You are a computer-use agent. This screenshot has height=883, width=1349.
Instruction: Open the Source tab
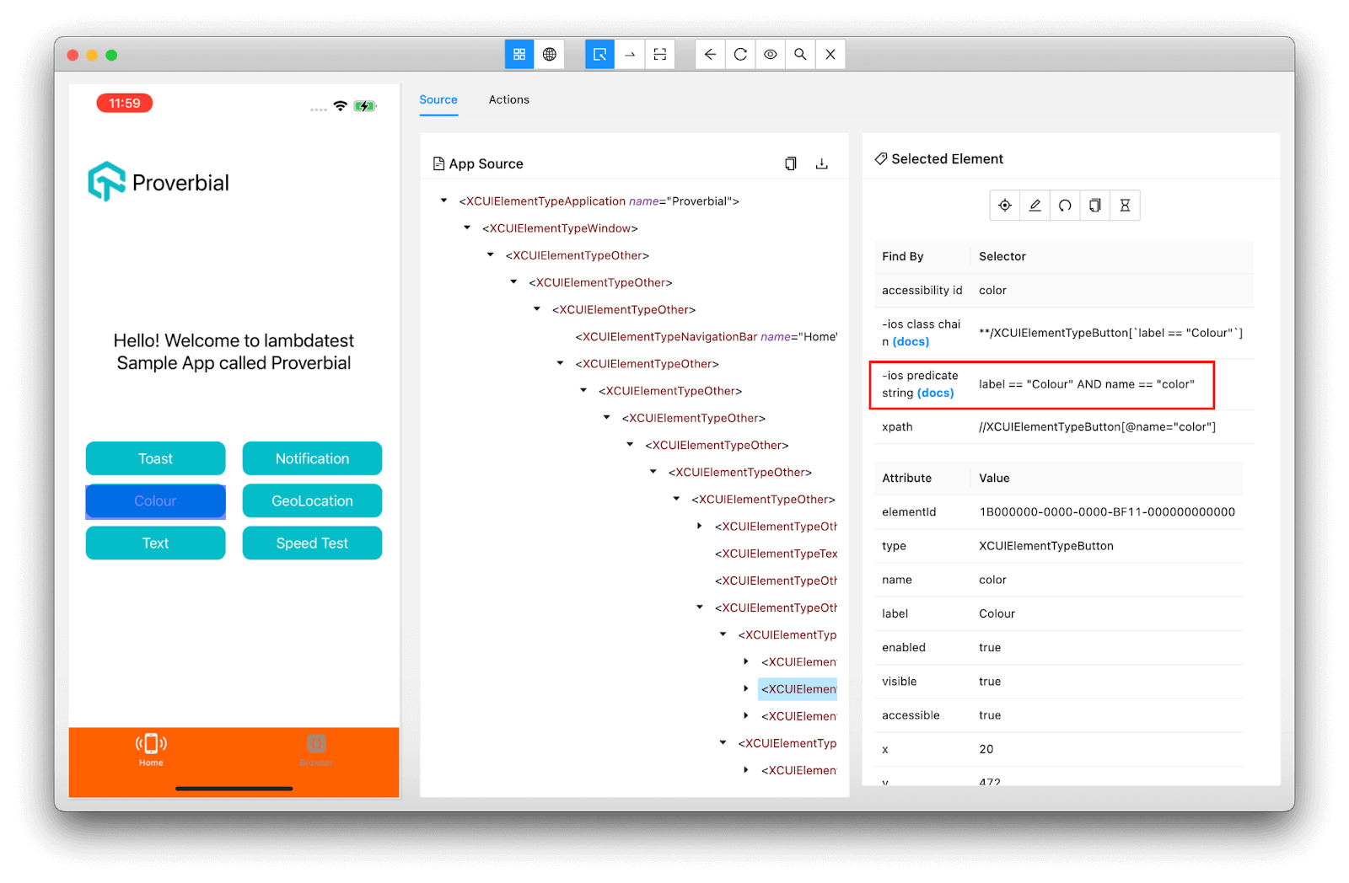coord(438,99)
